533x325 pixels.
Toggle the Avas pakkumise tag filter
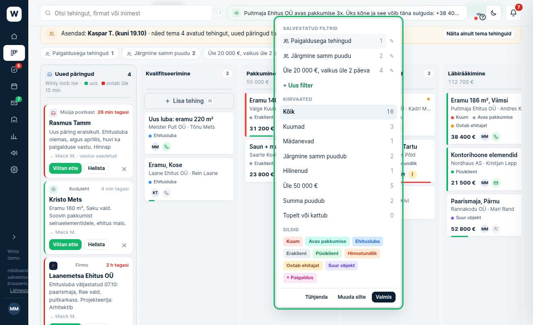coord(327,241)
